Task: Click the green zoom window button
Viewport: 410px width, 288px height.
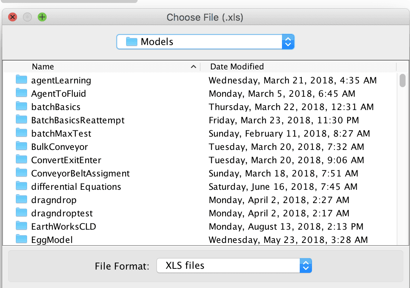Action: pyautogui.click(x=42, y=17)
